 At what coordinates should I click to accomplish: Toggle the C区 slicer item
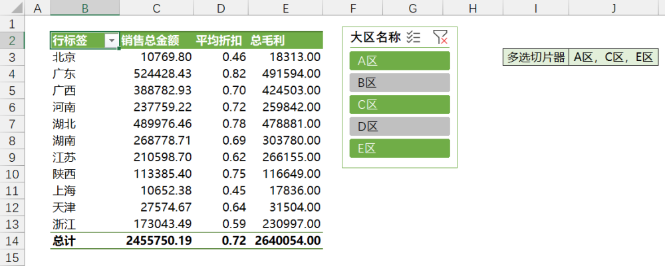[x=400, y=104]
